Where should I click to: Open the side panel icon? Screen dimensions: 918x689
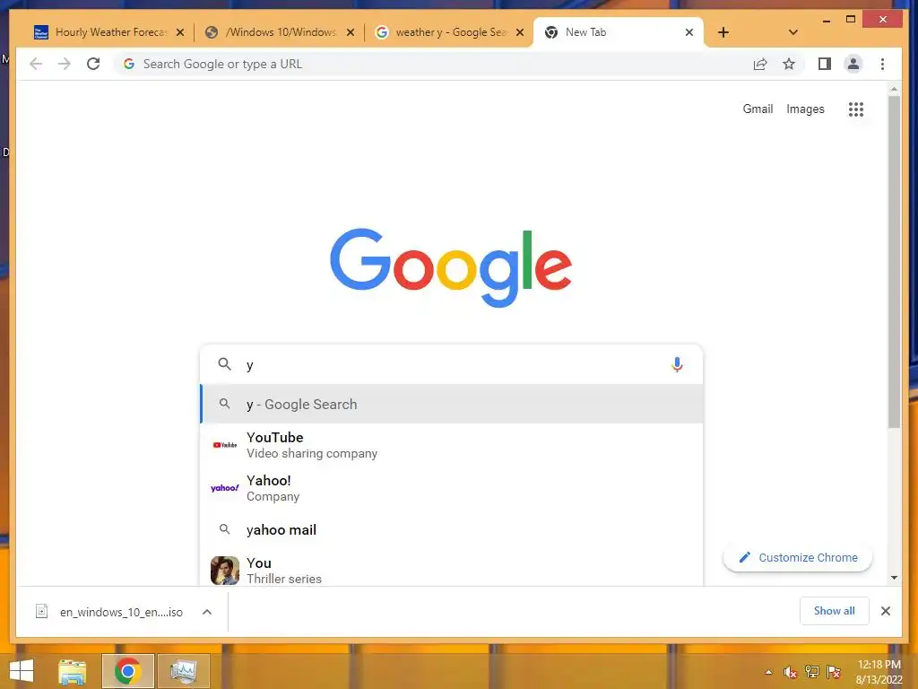click(x=825, y=64)
